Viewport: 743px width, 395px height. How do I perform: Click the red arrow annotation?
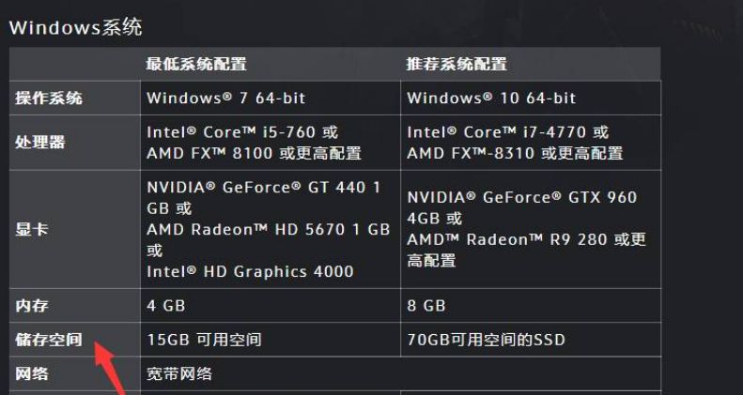(x=110, y=369)
